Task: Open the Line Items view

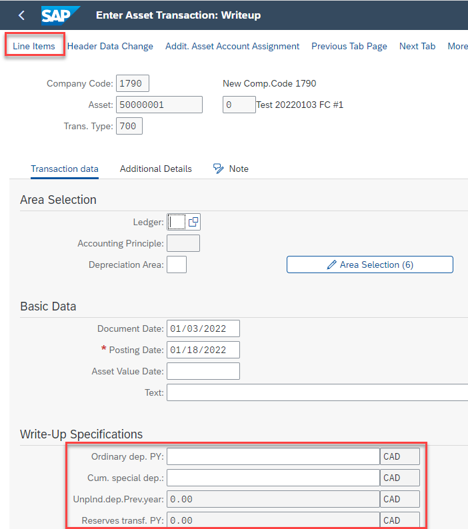Action: (34, 46)
